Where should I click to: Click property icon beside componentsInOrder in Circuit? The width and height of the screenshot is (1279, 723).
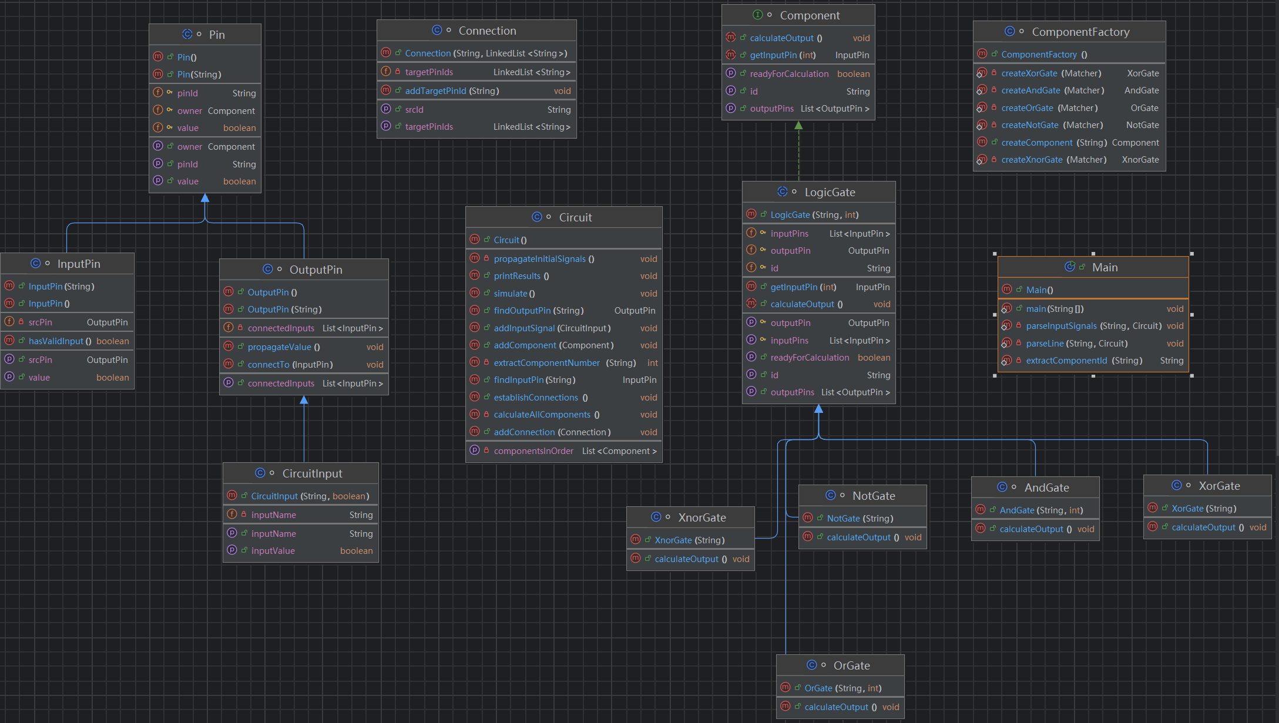click(x=475, y=450)
